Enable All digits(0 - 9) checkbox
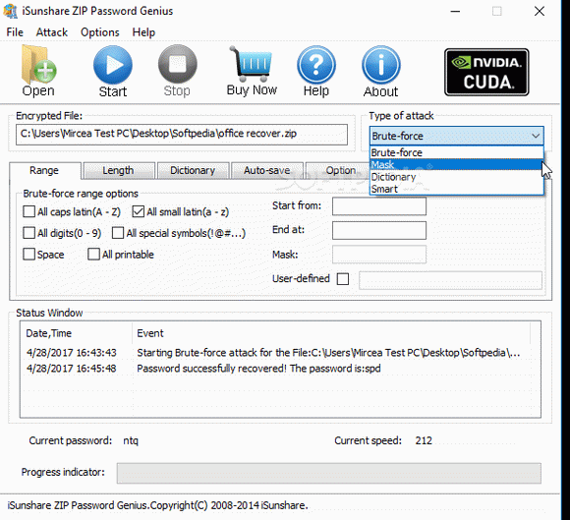 29,233
